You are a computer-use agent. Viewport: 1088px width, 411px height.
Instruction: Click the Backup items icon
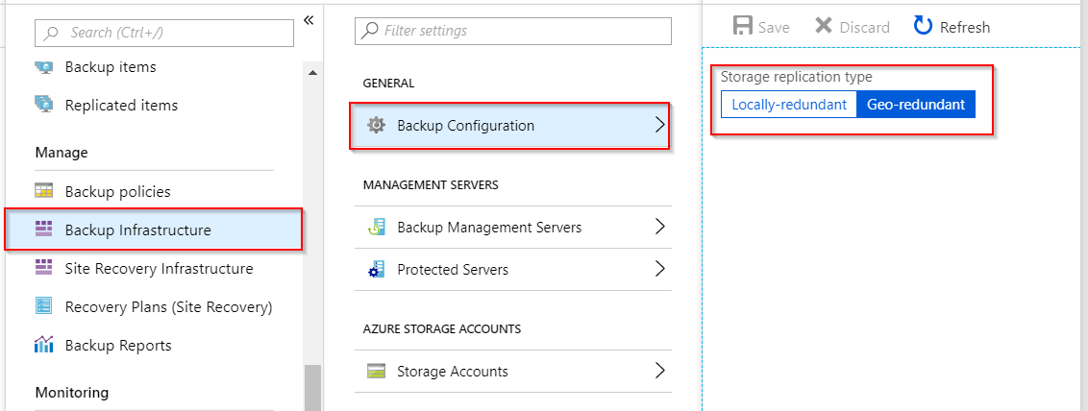pyautogui.click(x=44, y=67)
